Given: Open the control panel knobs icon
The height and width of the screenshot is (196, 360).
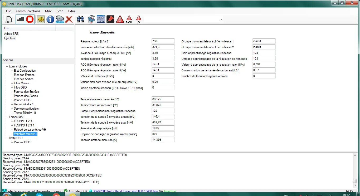Looking at the screenshot, I should (x=101, y=19).
